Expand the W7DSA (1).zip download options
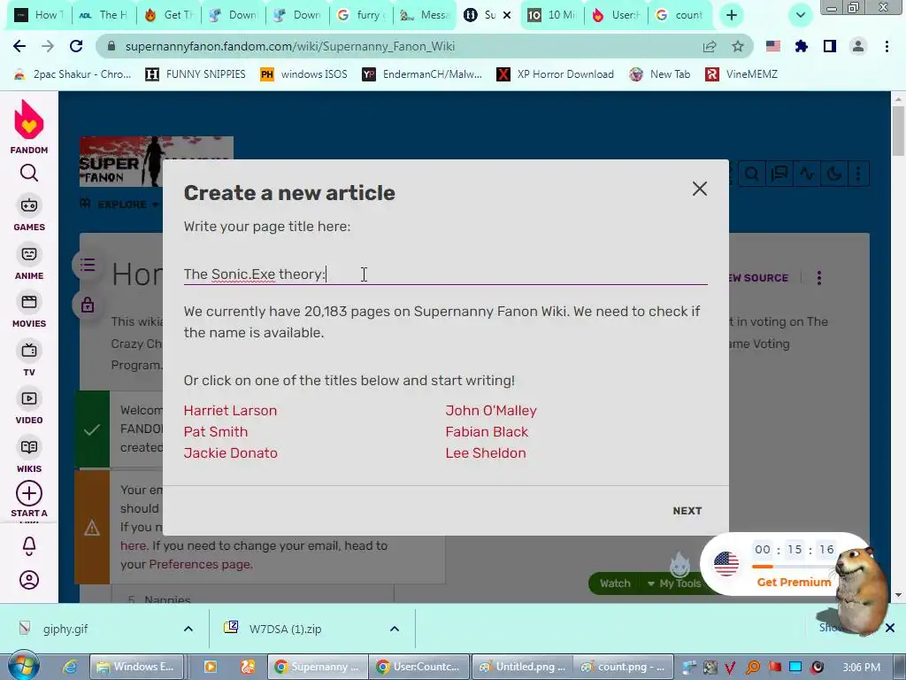Screen dimensions: 906x680 click(394, 629)
